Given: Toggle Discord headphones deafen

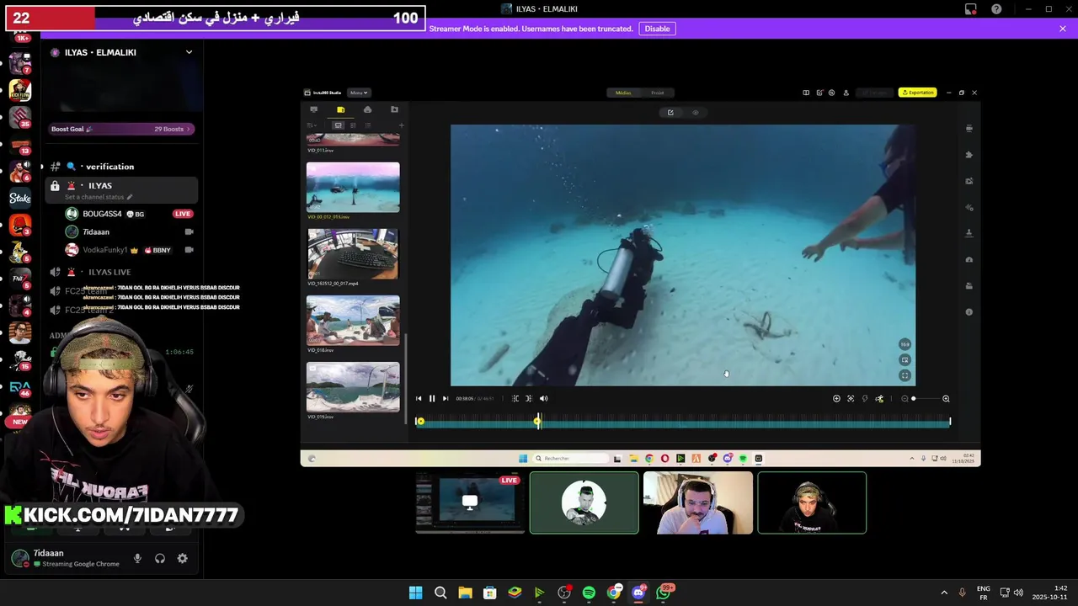Looking at the screenshot, I should (160, 558).
